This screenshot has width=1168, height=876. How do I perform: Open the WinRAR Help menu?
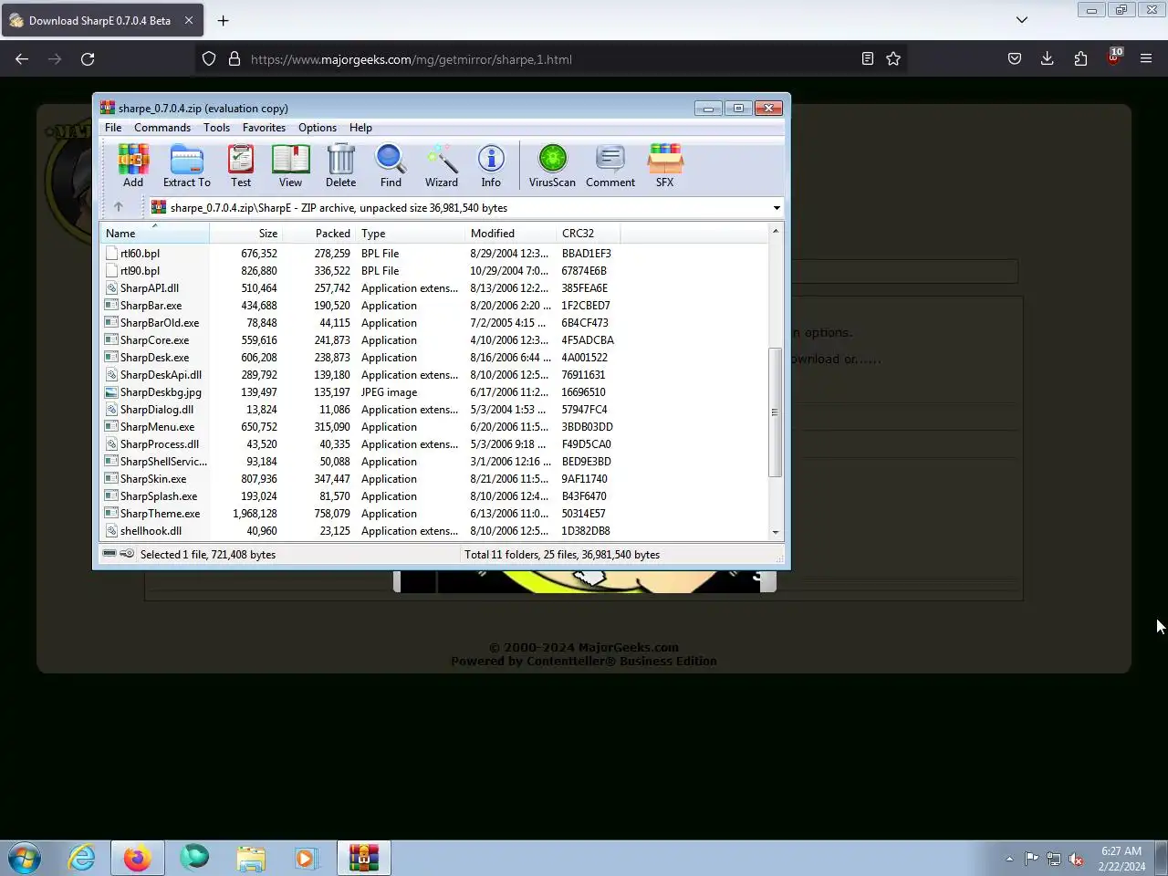pyautogui.click(x=360, y=128)
